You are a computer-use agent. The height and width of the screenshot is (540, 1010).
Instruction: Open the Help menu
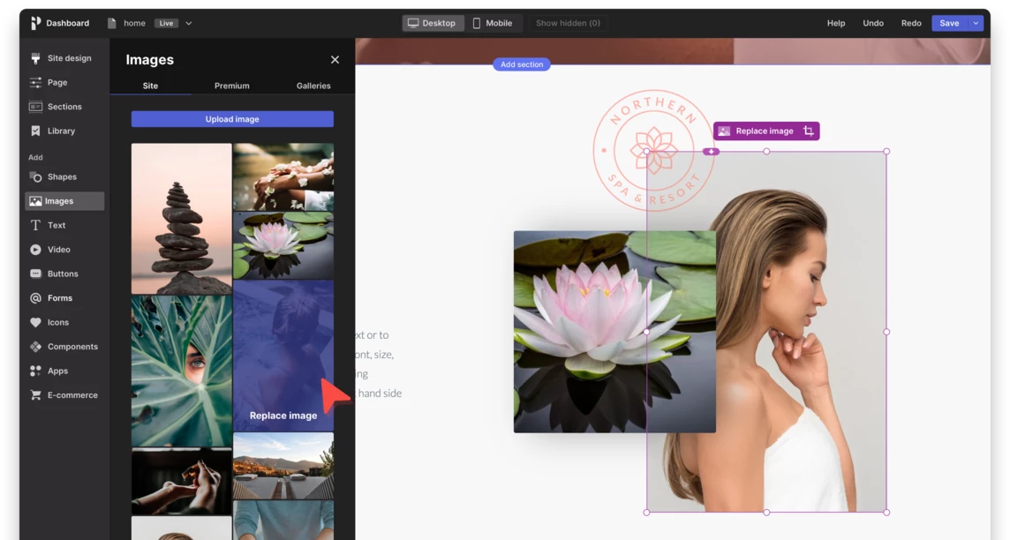(836, 23)
